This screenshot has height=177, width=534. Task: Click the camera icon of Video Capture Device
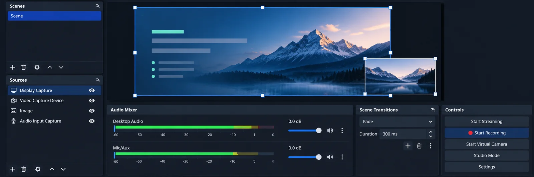tap(14, 101)
